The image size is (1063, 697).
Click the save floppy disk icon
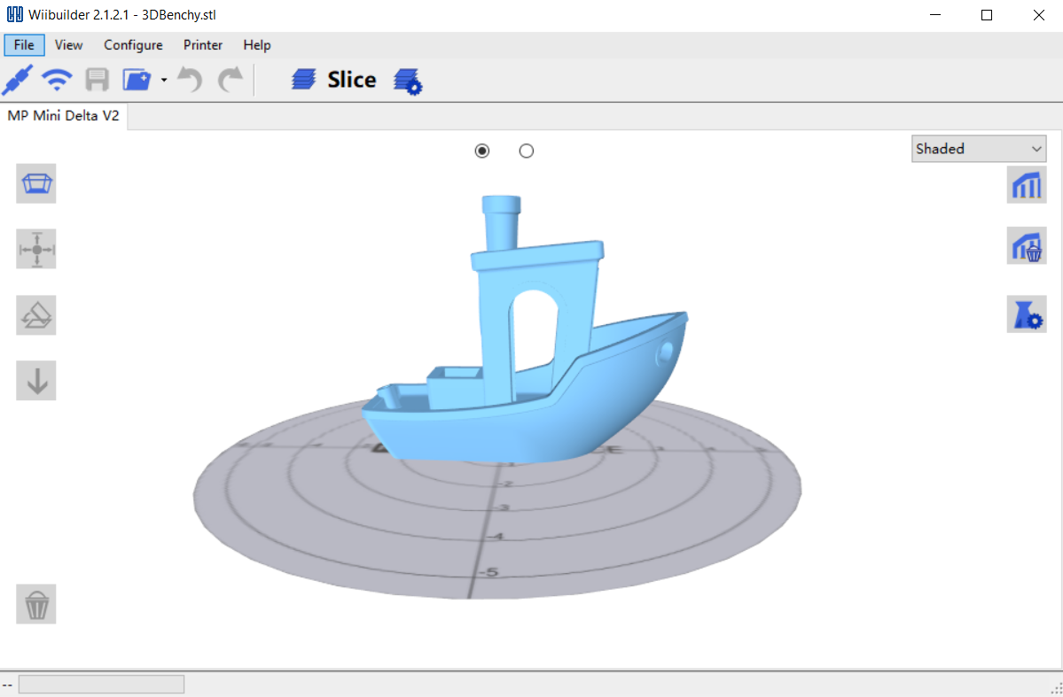97,80
